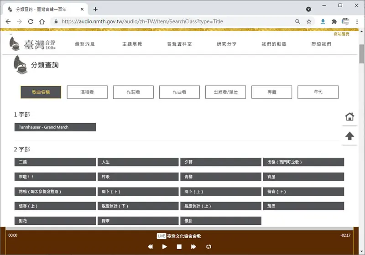The image size is (365, 255).
Task: Open the browser extensions puzzle icon
Action: pos(334,21)
